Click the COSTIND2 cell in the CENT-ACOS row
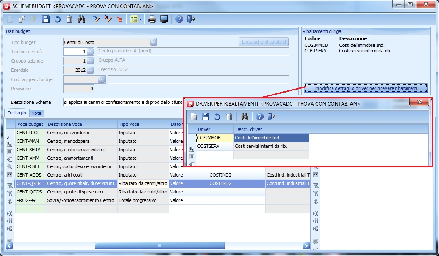This screenshot has height=256, width=439. tap(237, 175)
